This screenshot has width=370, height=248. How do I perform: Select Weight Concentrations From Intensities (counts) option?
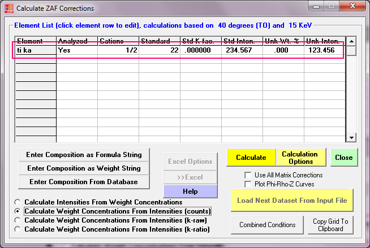tap(19, 211)
